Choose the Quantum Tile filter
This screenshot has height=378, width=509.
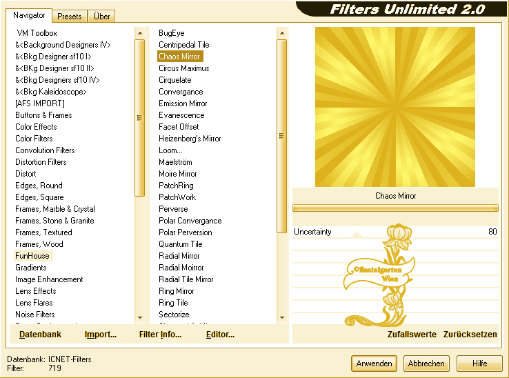tap(181, 244)
